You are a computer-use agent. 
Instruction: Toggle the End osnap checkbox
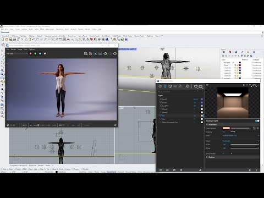pos(2,169)
